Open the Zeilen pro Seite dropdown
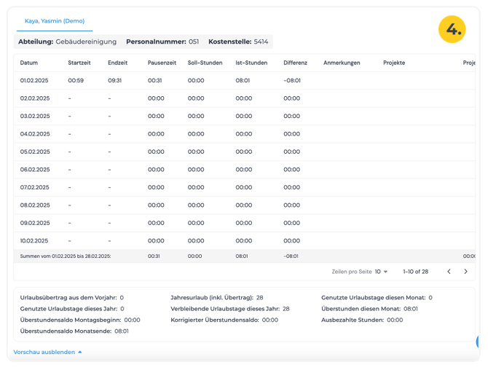Screen dimensions: 488x370 pos(381,272)
